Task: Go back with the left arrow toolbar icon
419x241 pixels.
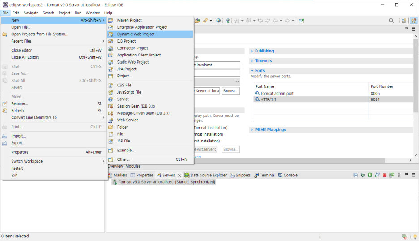Action: click(x=275, y=21)
